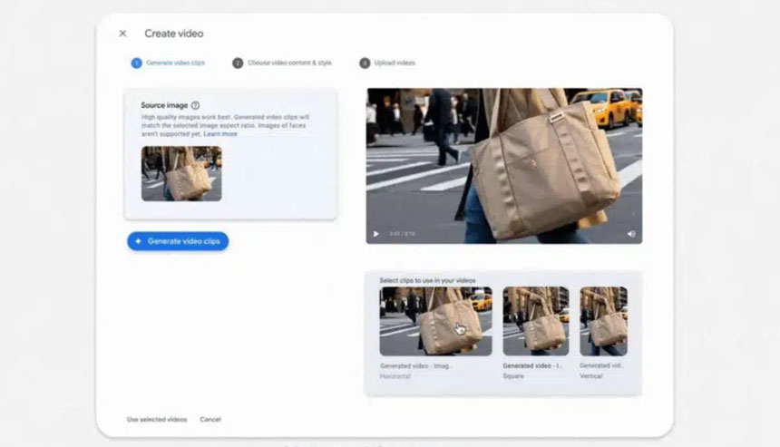Mute the video preview volume
Image resolution: width=780 pixels, height=447 pixels.
[631, 234]
